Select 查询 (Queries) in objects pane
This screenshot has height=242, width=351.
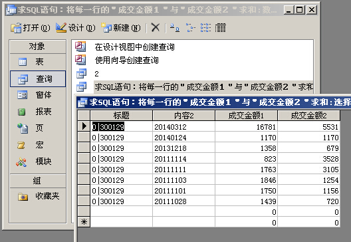[x=38, y=79]
